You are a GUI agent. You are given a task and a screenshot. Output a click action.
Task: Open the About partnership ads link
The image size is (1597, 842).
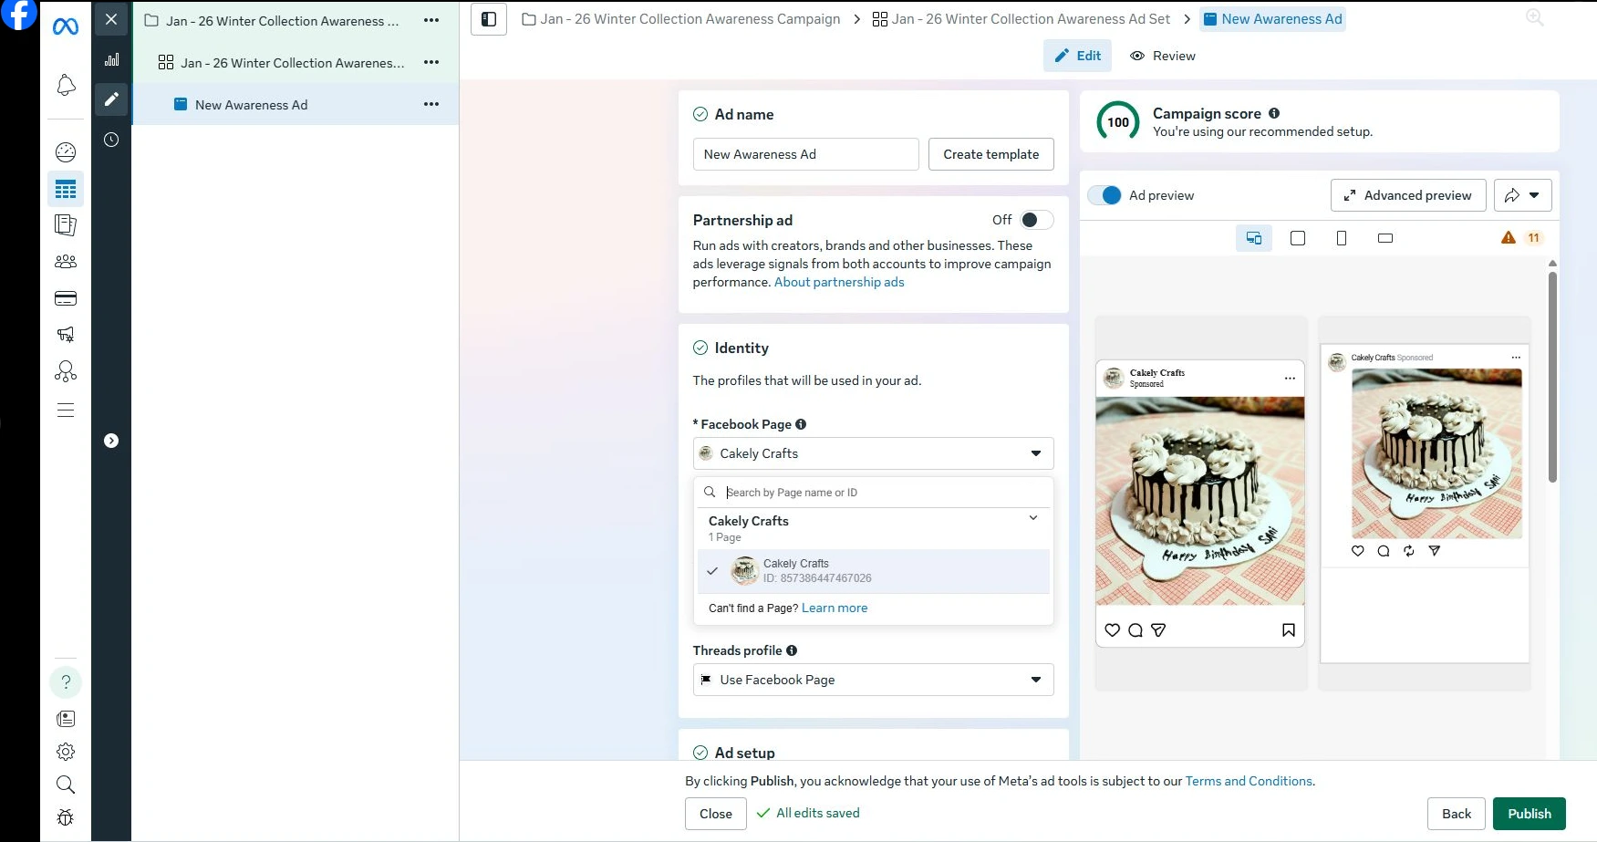coord(839,282)
